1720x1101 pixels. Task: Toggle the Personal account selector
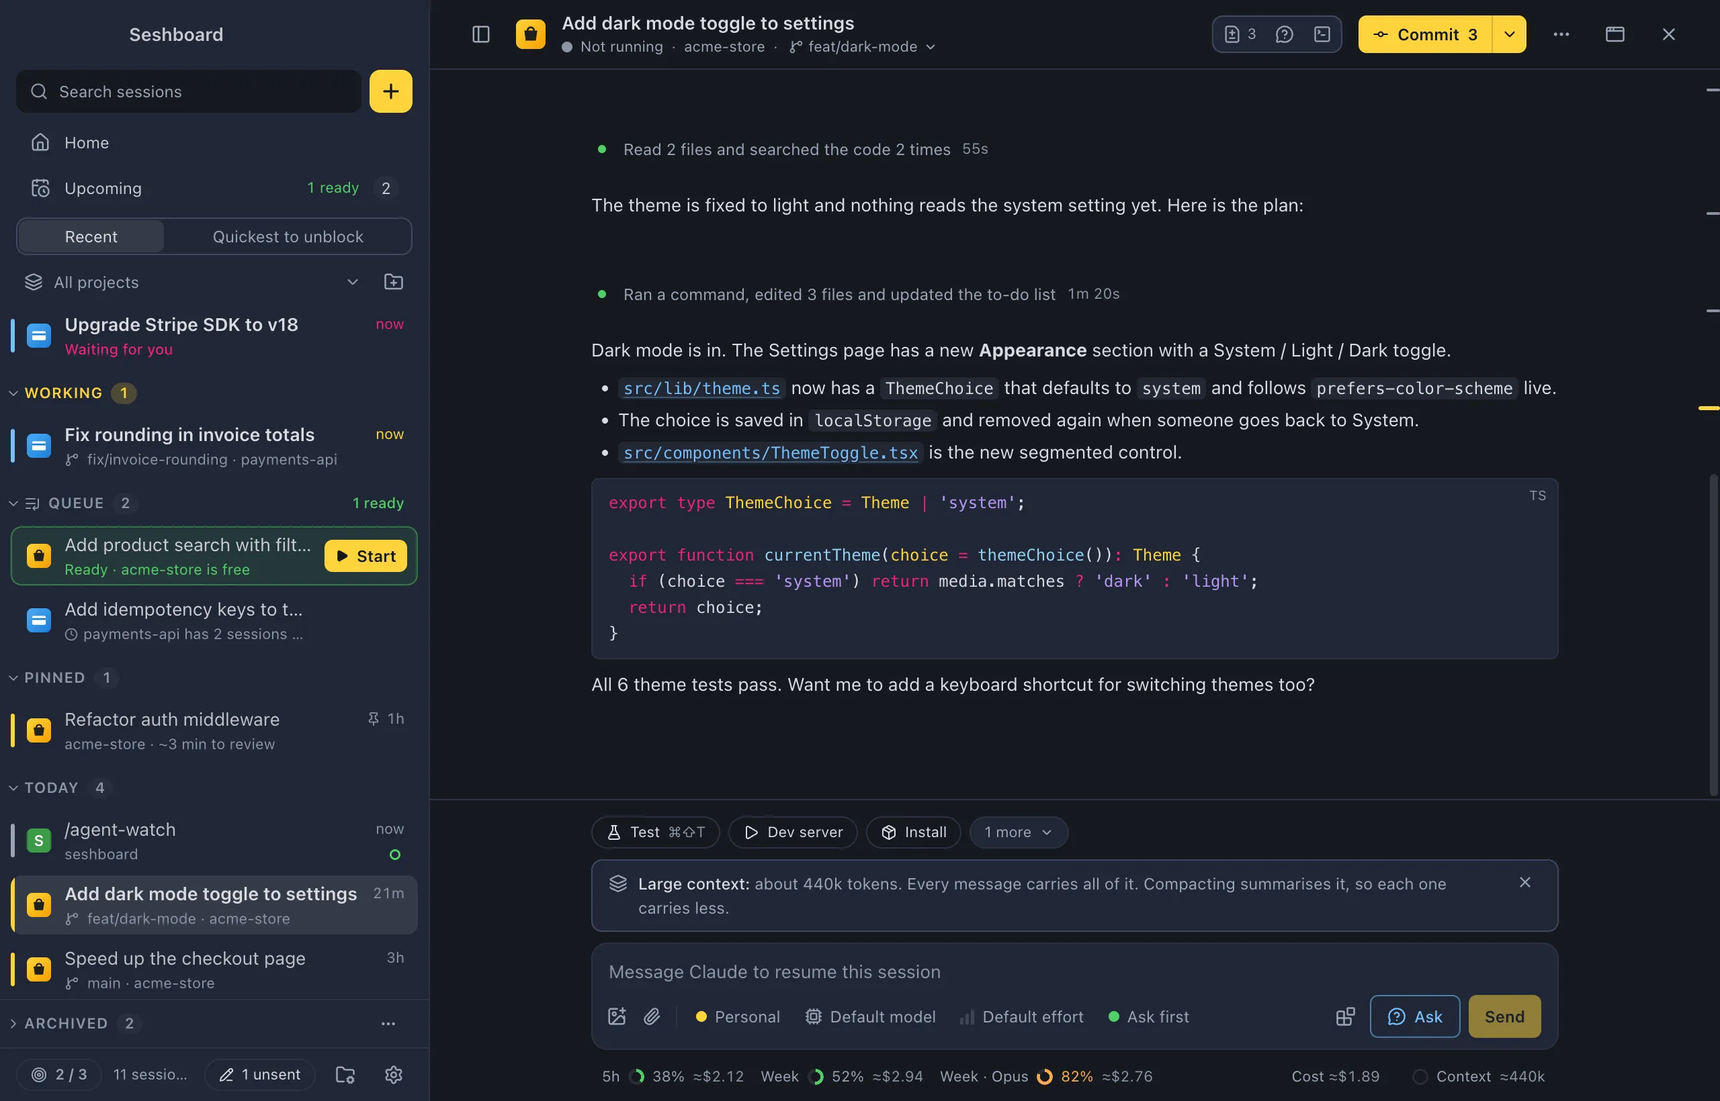[738, 1016]
